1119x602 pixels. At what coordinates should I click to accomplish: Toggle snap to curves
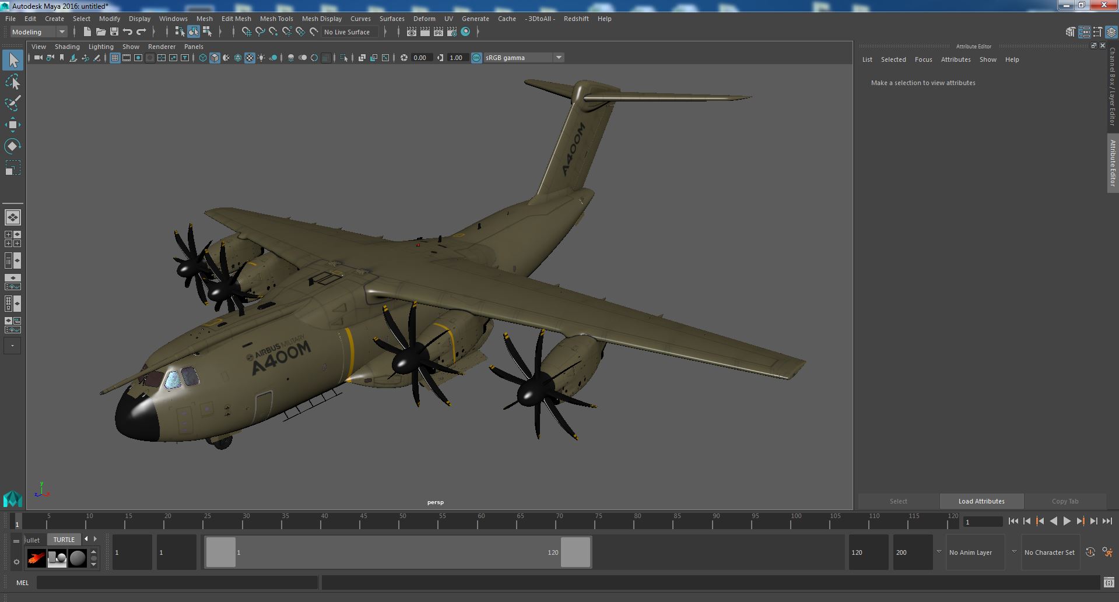260,32
